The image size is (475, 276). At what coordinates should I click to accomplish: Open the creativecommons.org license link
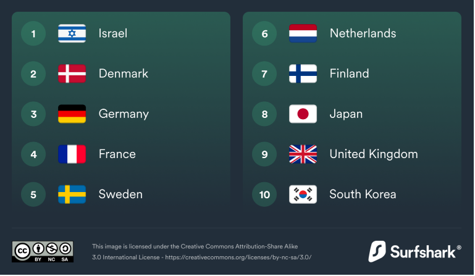coord(238,257)
